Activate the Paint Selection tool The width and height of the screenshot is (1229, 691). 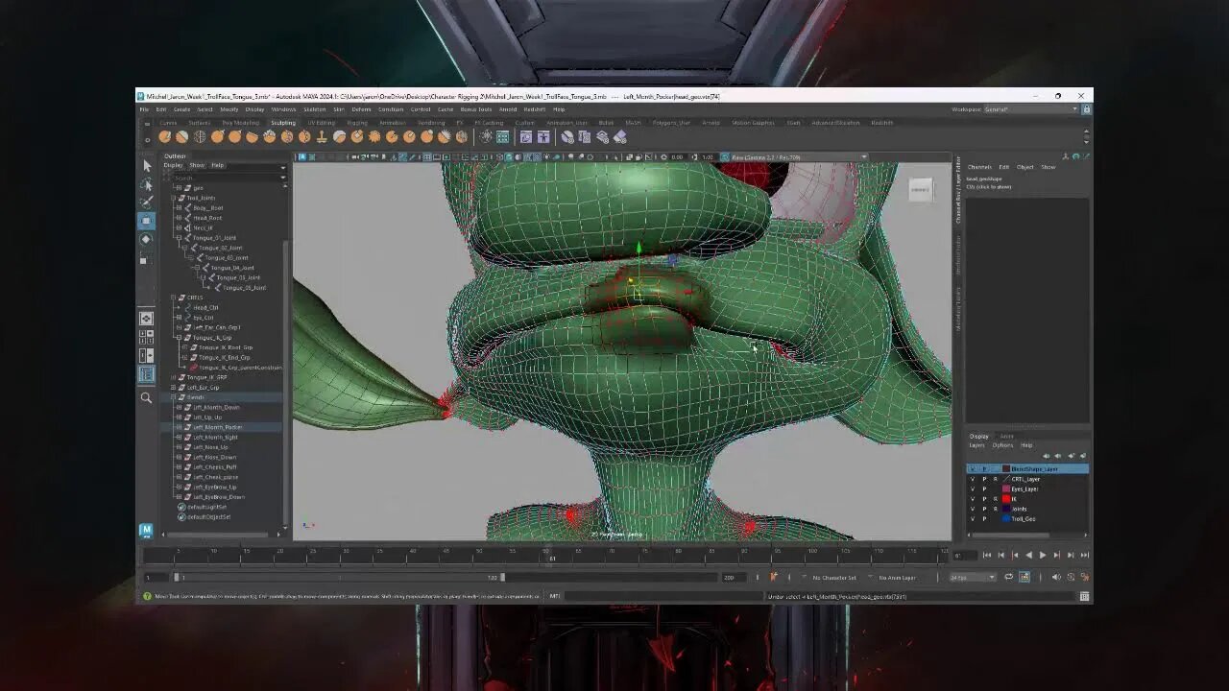146,202
